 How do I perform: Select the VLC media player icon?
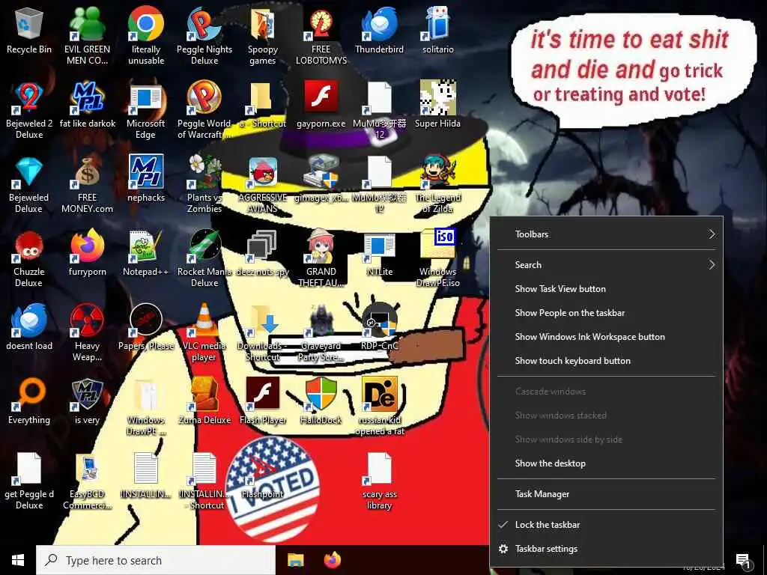(x=204, y=320)
